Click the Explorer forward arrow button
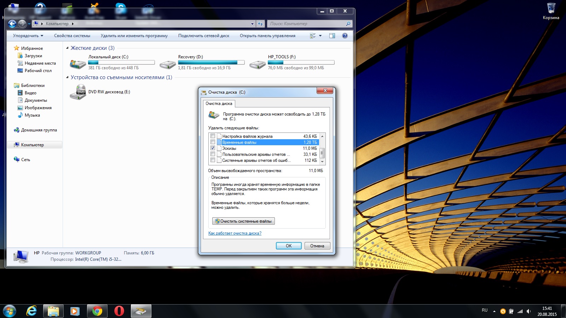This screenshot has height=318, width=566. click(22, 24)
